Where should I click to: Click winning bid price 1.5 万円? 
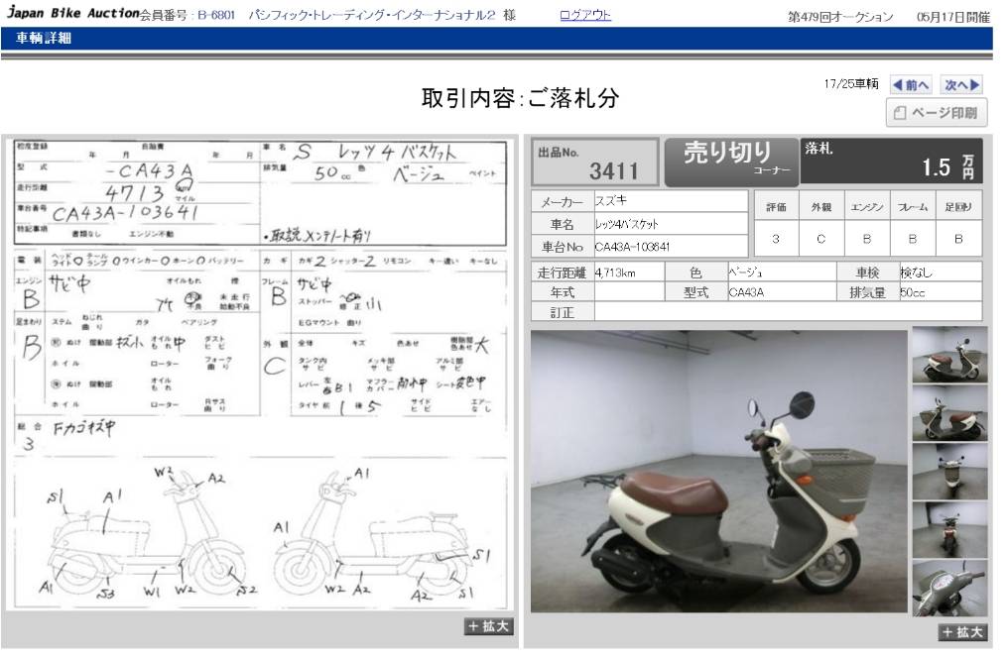click(x=947, y=167)
